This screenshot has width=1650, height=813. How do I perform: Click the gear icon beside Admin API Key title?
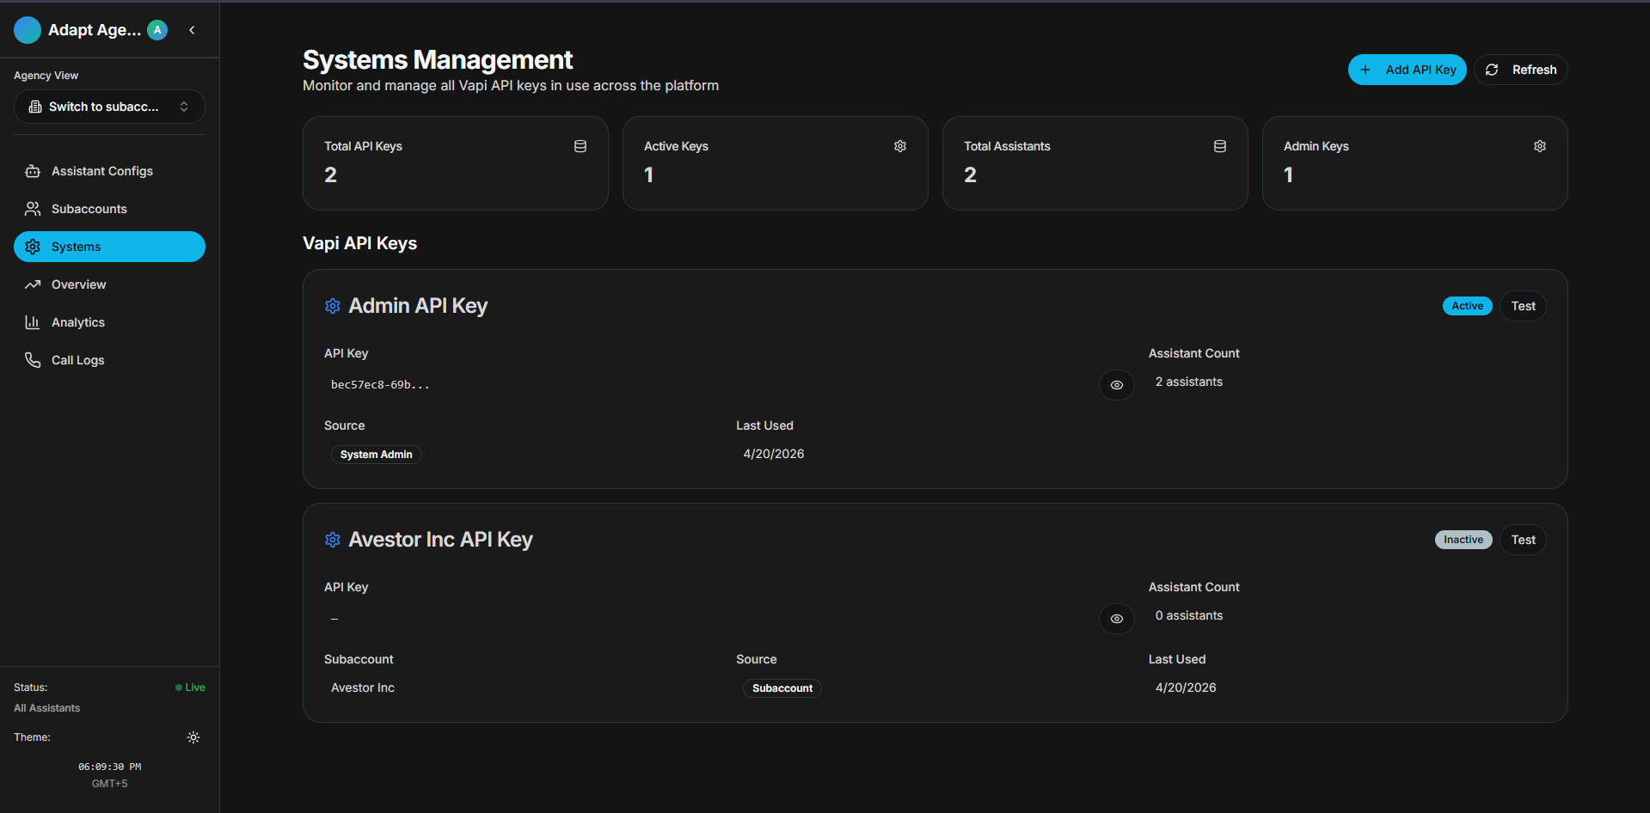point(333,306)
